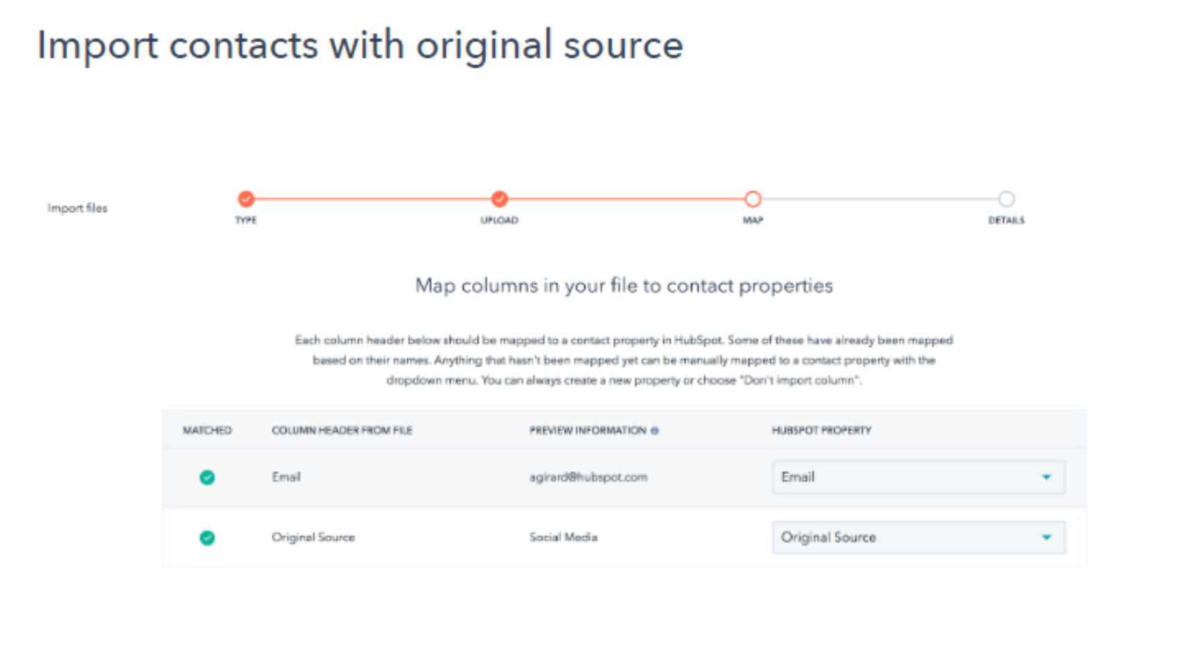
Task: Click the green matched check for Original Source
Action: 207,538
